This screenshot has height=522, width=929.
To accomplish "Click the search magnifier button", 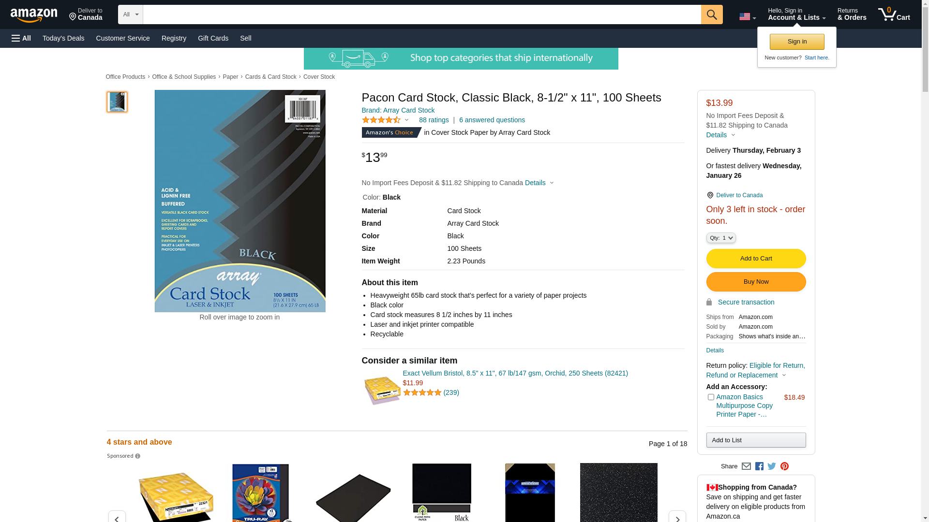I will tap(711, 14).
